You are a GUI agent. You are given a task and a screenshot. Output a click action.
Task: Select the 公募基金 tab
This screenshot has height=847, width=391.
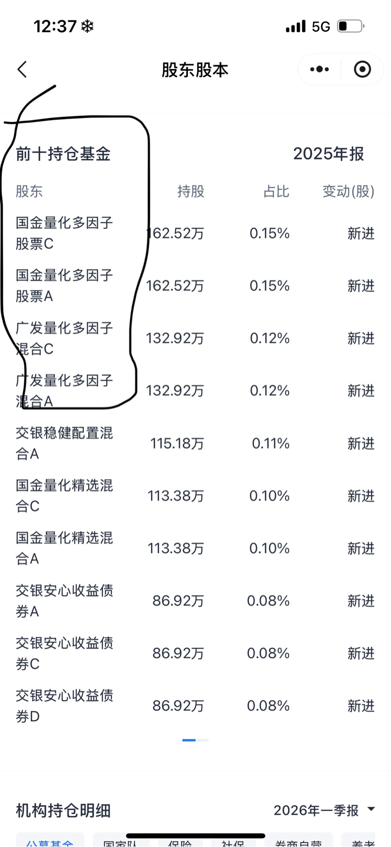coord(50,841)
